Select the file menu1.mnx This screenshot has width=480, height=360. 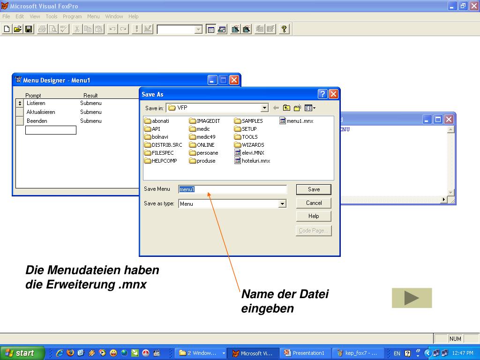(296, 121)
